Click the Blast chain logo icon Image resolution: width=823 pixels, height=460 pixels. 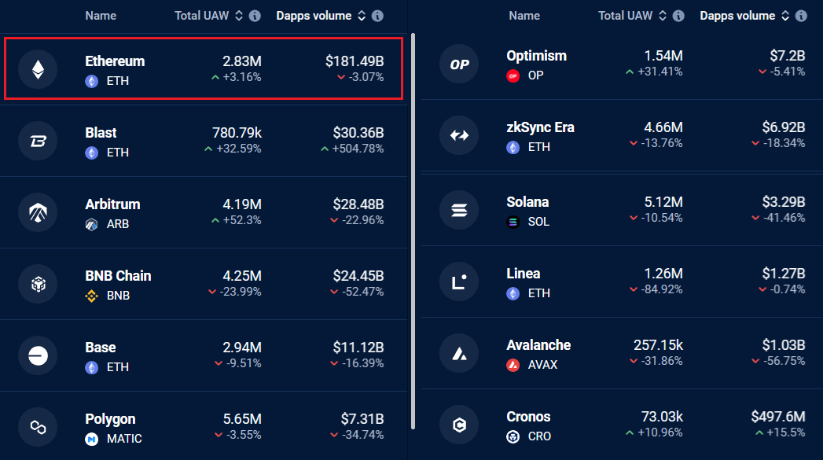click(38, 141)
